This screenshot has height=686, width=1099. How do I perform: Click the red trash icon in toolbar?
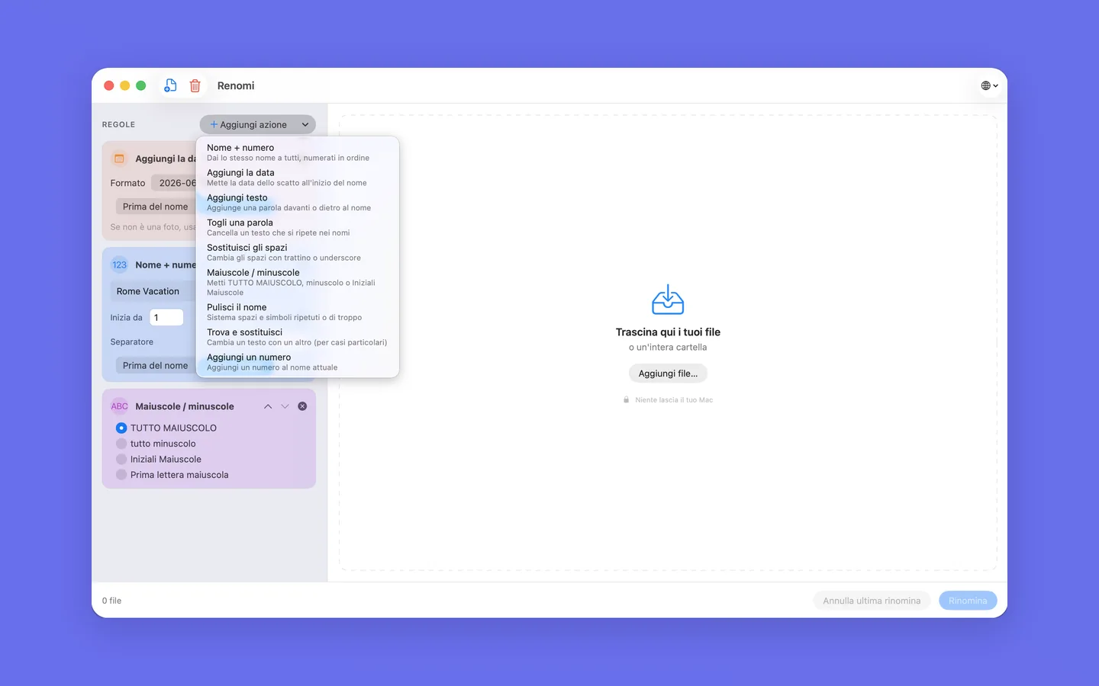coord(195,85)
